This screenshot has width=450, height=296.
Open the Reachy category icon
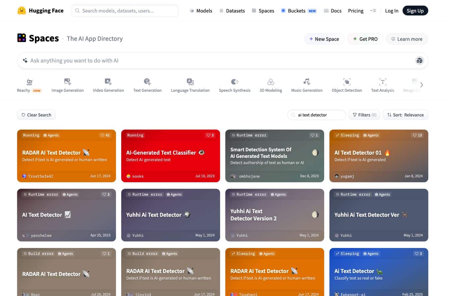[x=29, y=82]
